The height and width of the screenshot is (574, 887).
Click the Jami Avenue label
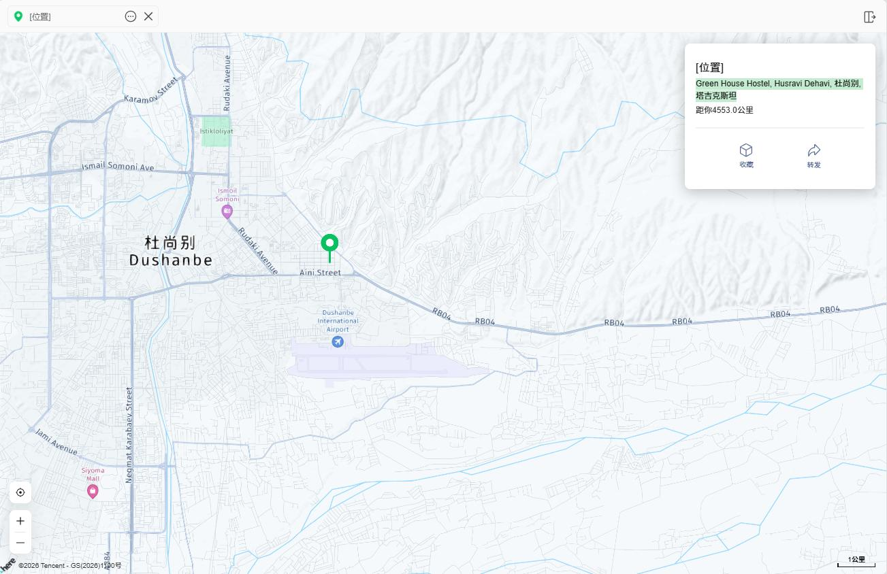[x=57, y=442]
